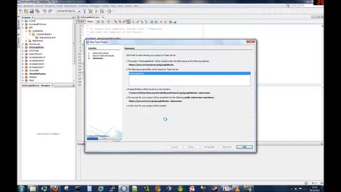Click the Shift Line Left editor icon
Image resolution: width=341 pixels, height=192 pixels.
[152, 22]
